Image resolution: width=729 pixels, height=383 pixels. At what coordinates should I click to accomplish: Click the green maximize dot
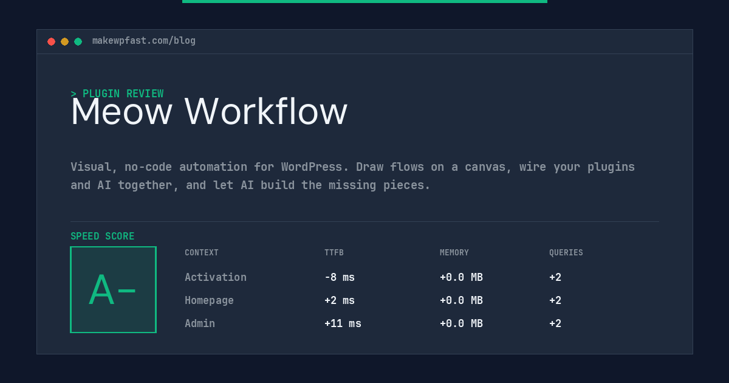[x=78, y=41]
